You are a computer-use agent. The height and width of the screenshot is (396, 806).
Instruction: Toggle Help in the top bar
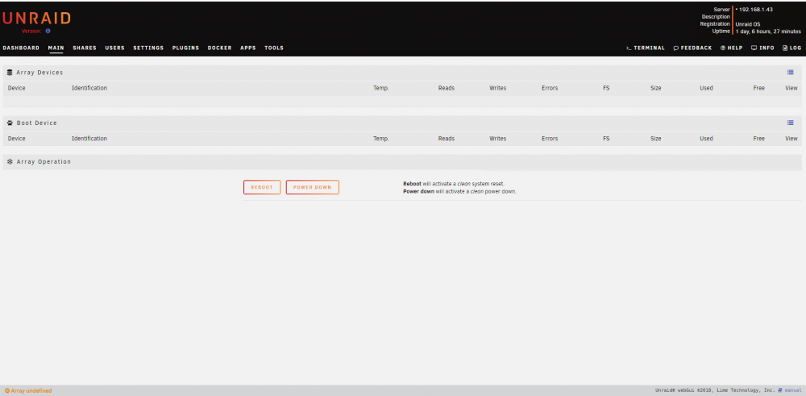tap(732, 48)
